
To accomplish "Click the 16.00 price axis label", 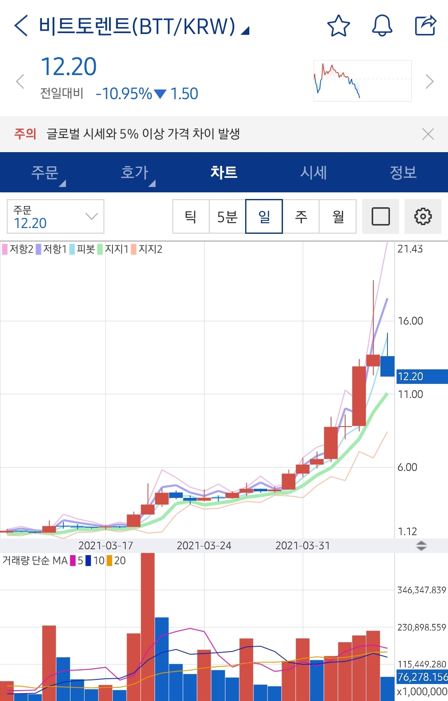I will 410,321.
